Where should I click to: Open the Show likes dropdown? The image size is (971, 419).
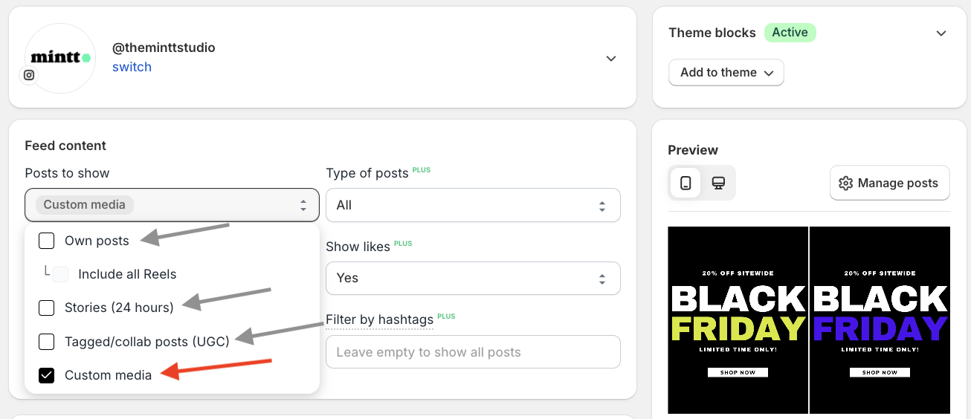point(473,278)
